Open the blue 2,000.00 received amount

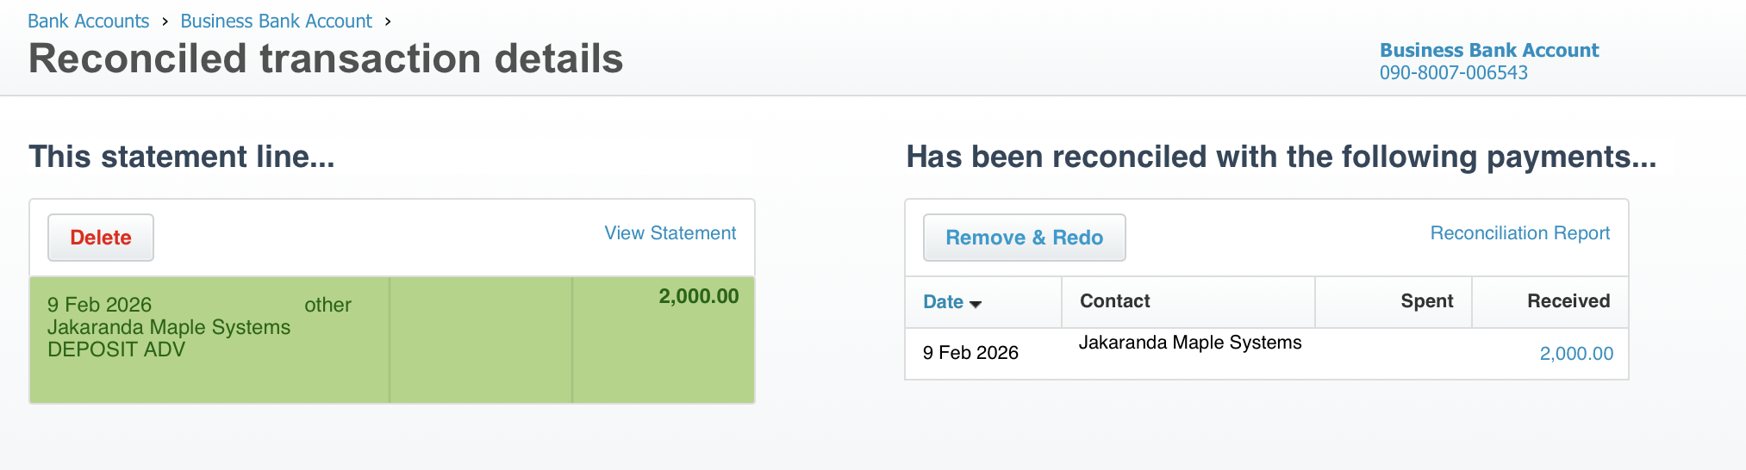1575,354
